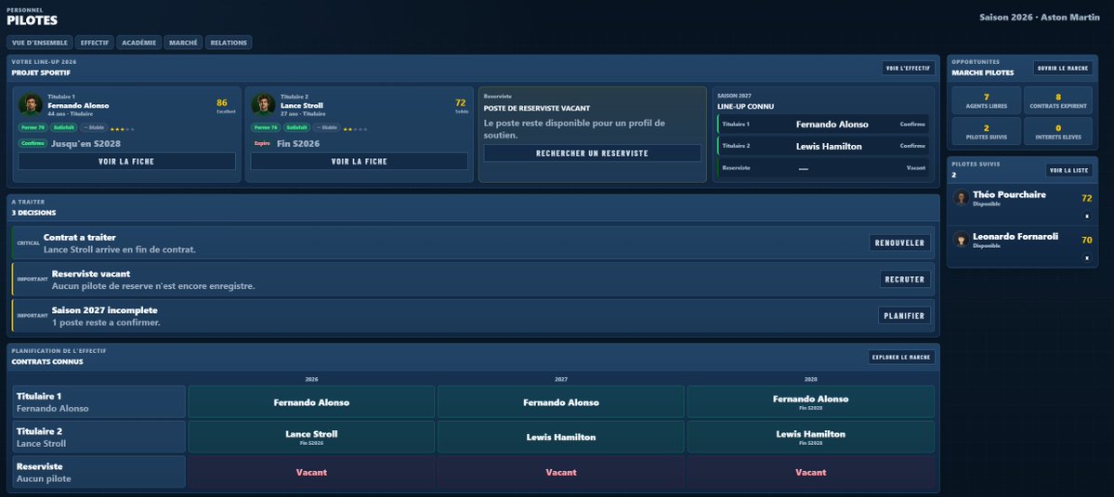The height and width of the screenshot is (497, 1114).
Task: Switch to the Marché tab
Action: tap(183, 43)
